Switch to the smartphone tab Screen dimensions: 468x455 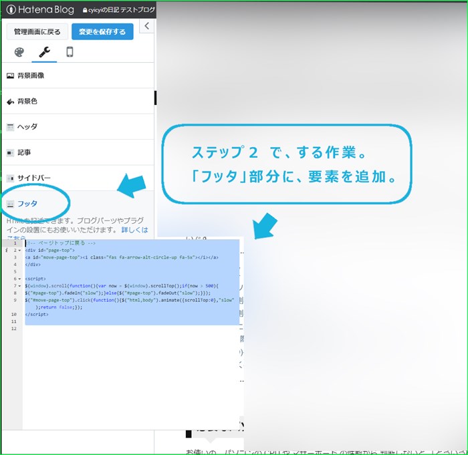(70, 52)
